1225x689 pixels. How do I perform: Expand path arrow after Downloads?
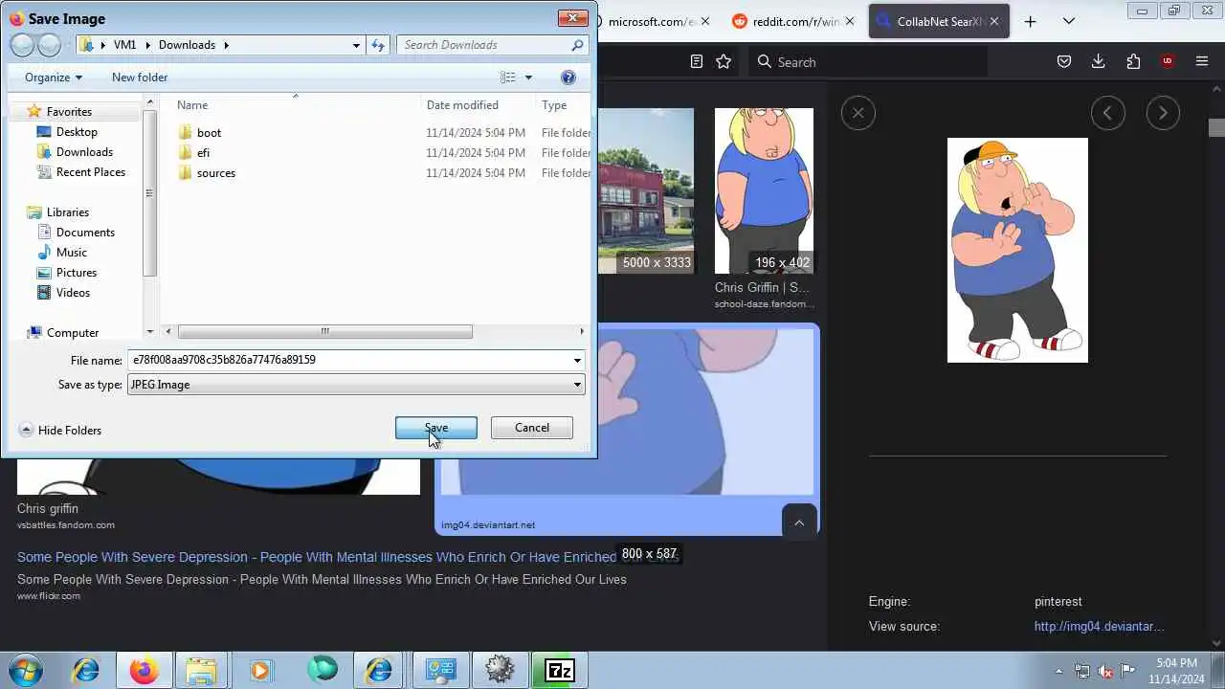pyautogui.click(x=227, y=45)
